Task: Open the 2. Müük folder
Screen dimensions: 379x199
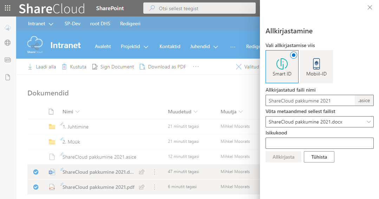Action: (x=71, y=142)
